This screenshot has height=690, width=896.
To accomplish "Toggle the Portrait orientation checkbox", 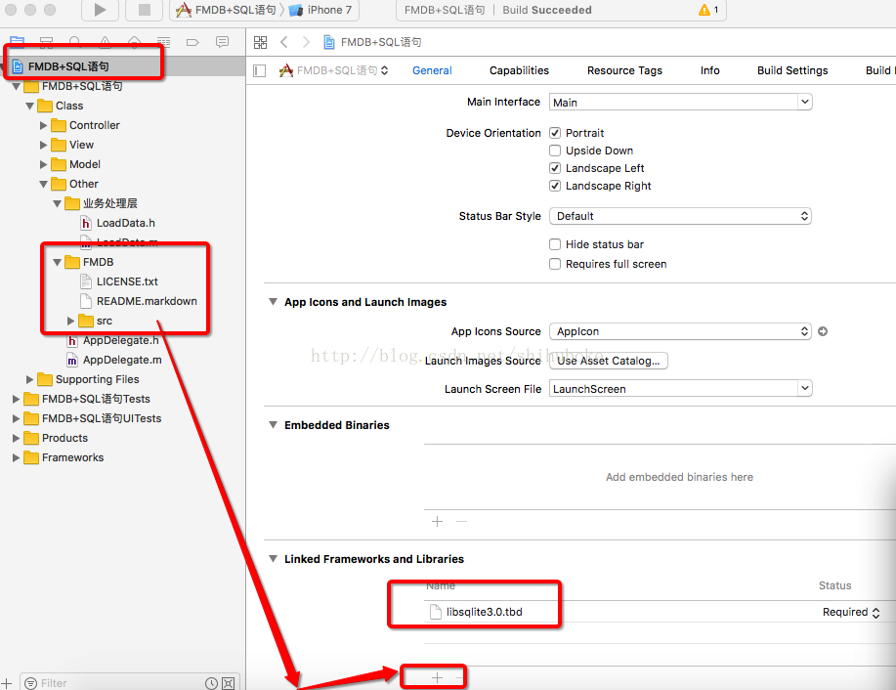I will 555,133.
